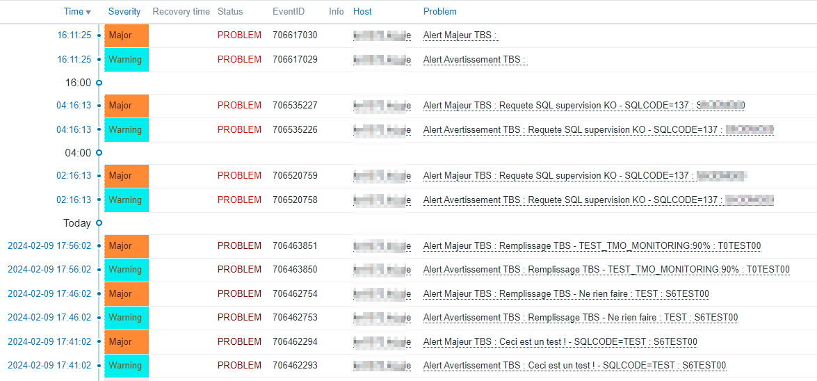
Task: Click cyan Warning severity cell for event 706617029
Action: 127,60
